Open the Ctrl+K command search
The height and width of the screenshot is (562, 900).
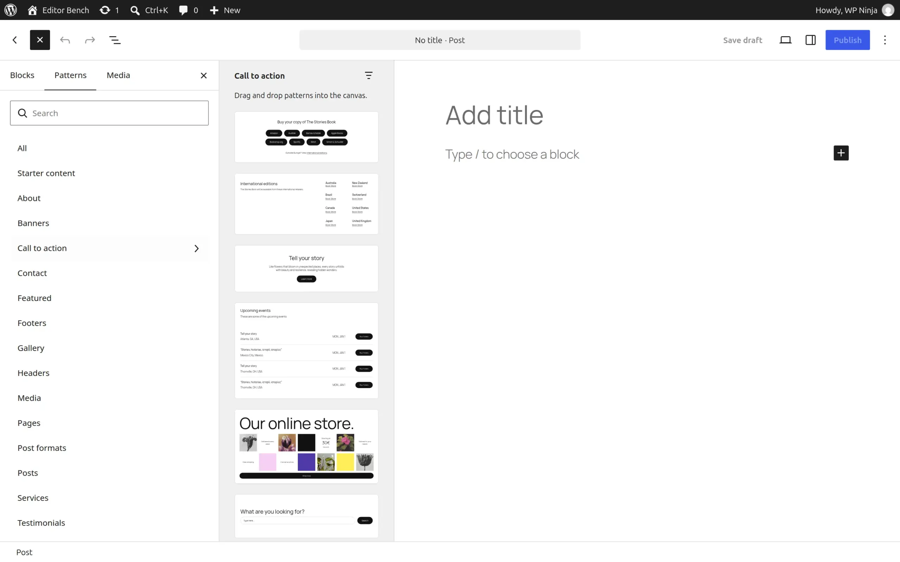[149, 10]
